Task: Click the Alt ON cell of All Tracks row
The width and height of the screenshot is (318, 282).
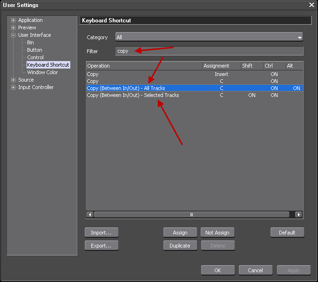Action: coord(297,88)
